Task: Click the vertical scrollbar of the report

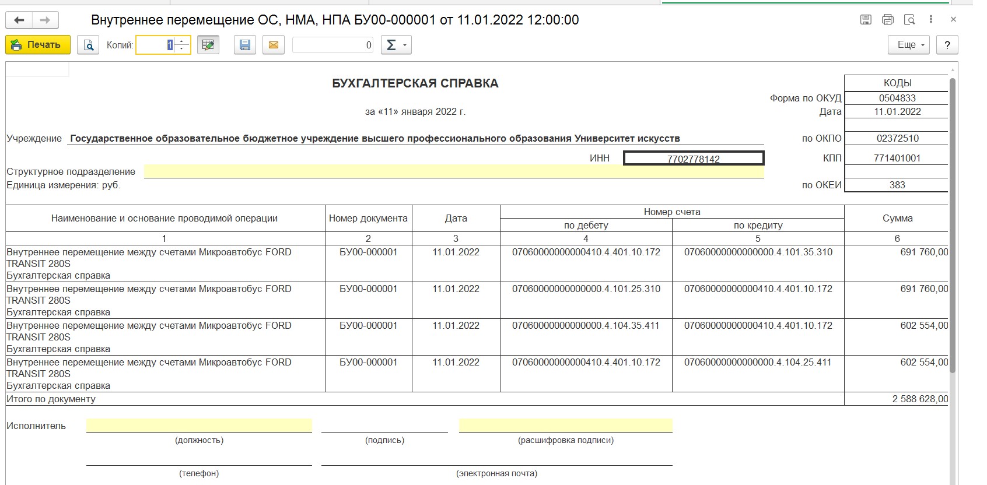Action: point(953,224)
